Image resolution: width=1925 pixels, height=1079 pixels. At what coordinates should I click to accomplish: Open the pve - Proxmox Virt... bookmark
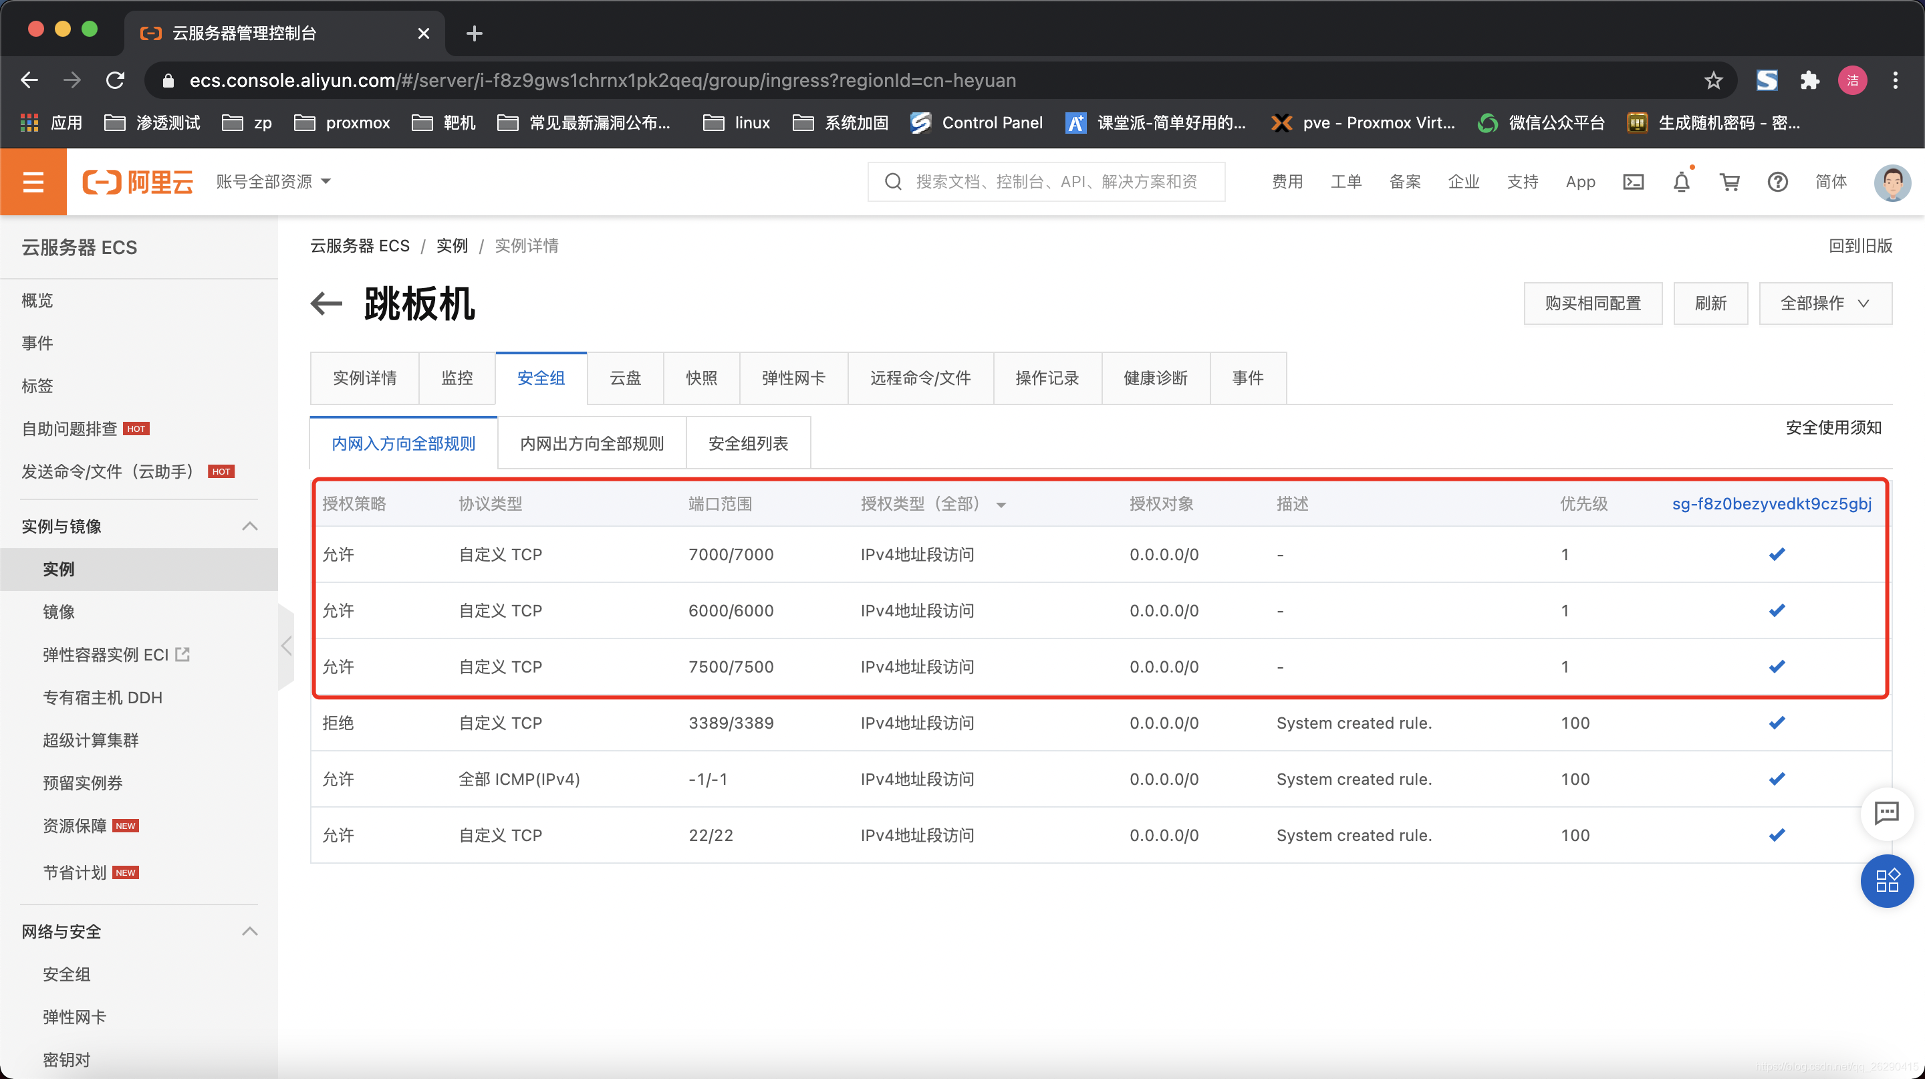tap(1363, 122)
